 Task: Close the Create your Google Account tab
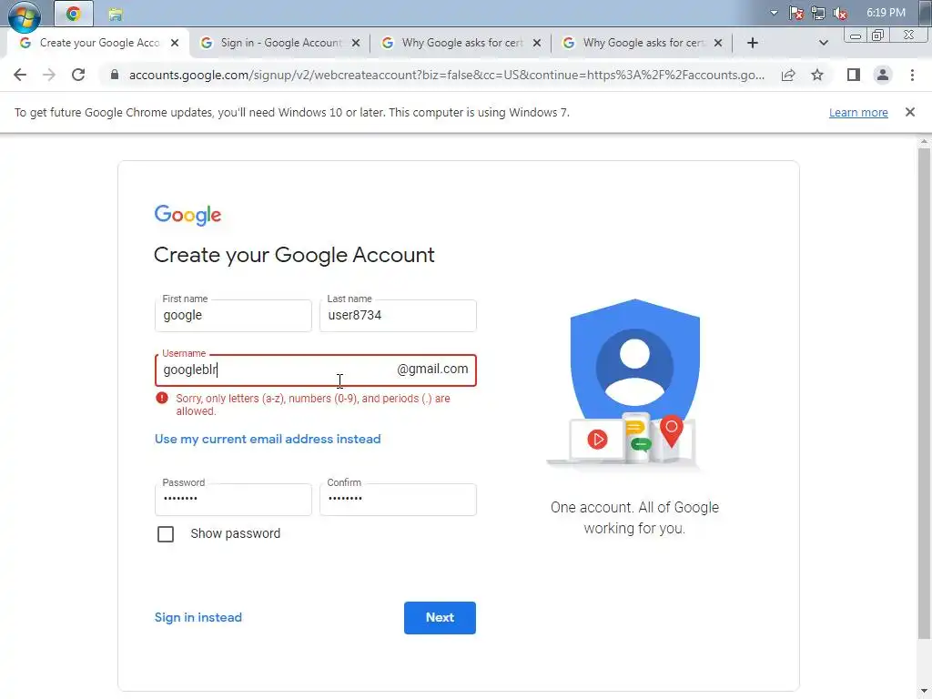pyautogui.click(x=175, y=43)
